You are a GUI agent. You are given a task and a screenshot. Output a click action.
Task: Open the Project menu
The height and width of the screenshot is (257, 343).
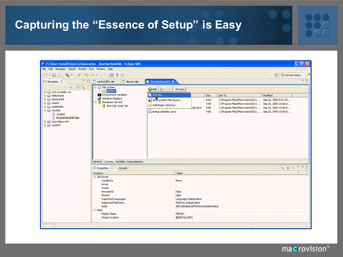[83, 69]
